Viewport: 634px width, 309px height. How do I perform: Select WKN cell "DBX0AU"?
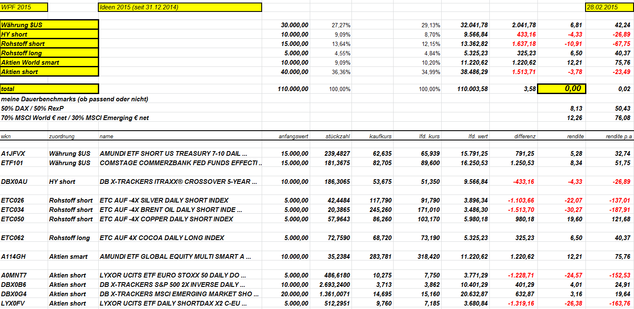pos(14,182)
